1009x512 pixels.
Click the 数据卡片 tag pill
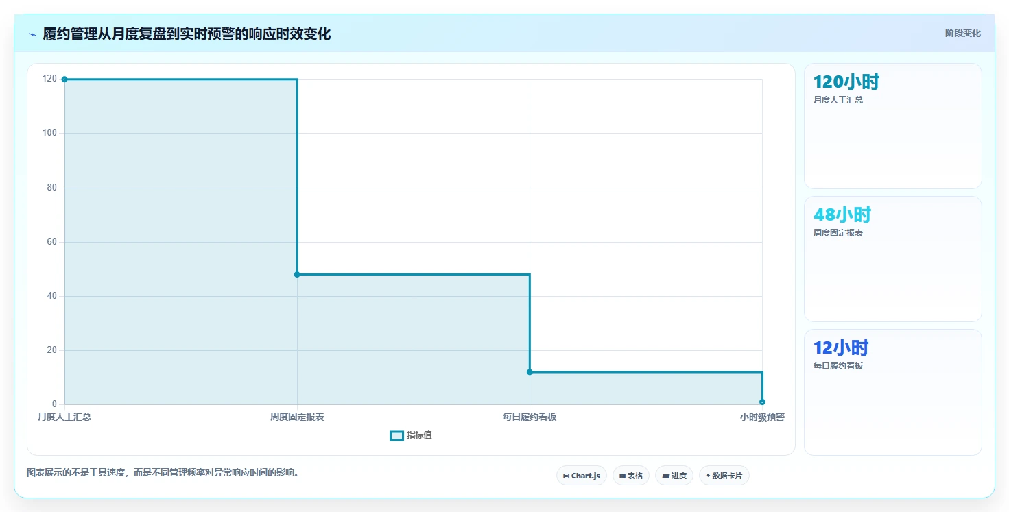724,476
